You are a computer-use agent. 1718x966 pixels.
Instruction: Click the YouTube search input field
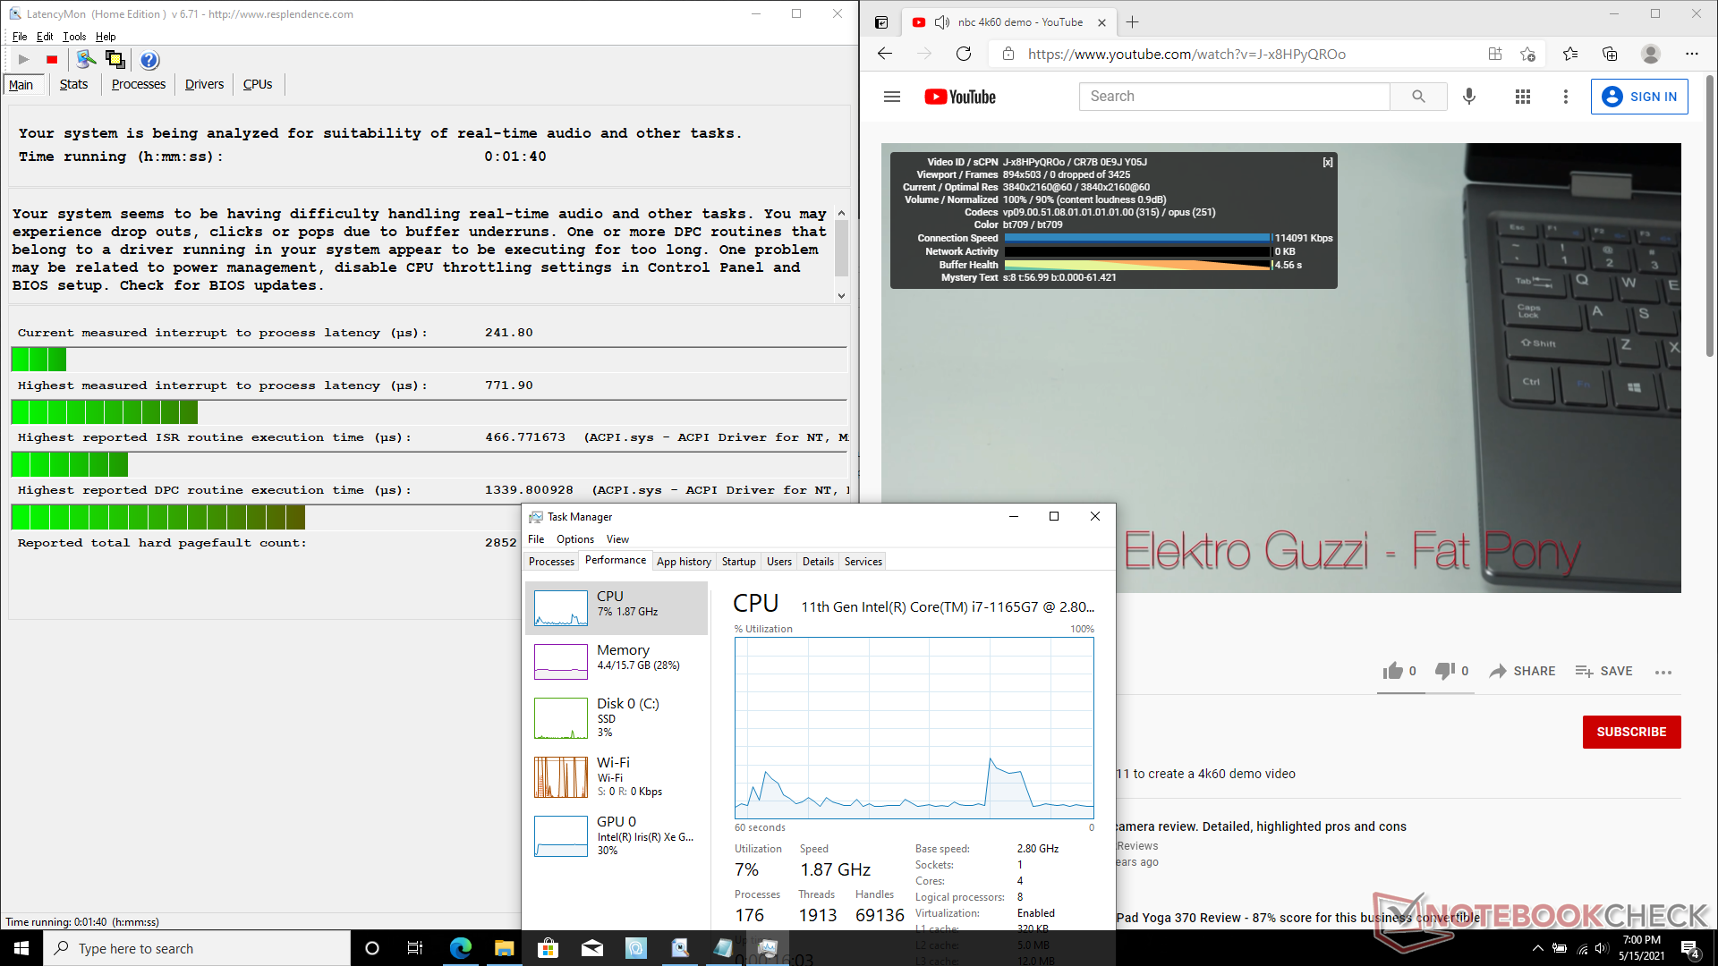[1235, 97]
